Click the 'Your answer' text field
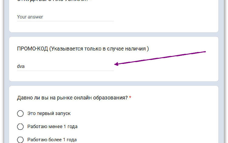Image resolution: width=228 pixels, height=143 pixels. pos(65,17)
